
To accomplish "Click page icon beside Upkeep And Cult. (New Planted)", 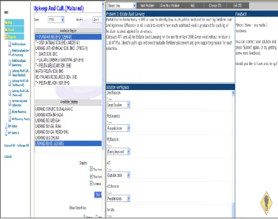I will tap(10, 73).
